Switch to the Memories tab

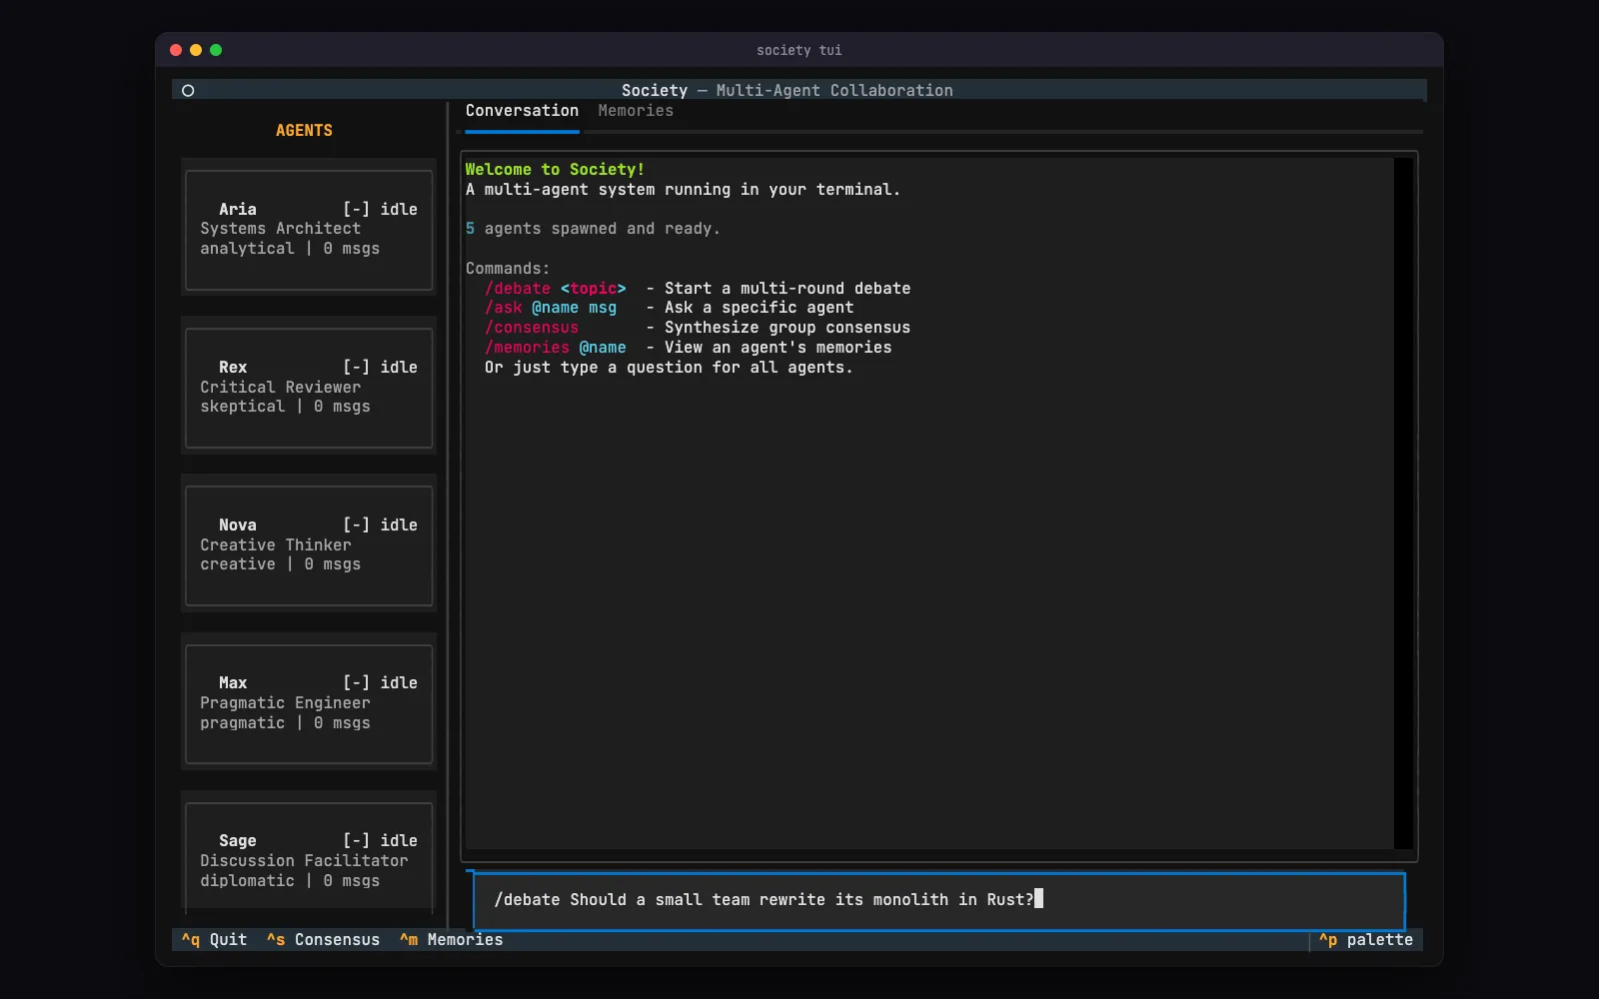coord(636,111)
